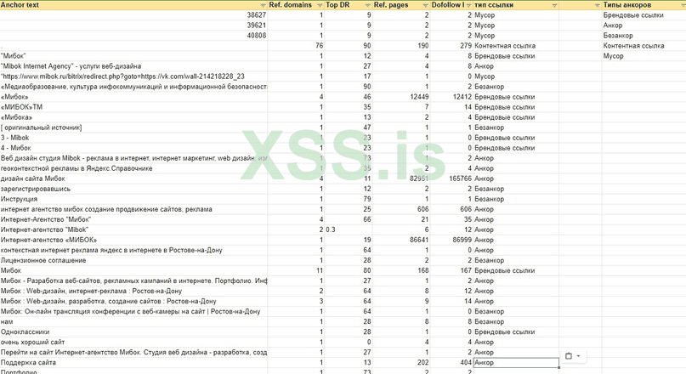The width and height of the screenshot is (686, 374).
Task: Select the Ref. pages value 86641
Action: click(x=401, y=240)
